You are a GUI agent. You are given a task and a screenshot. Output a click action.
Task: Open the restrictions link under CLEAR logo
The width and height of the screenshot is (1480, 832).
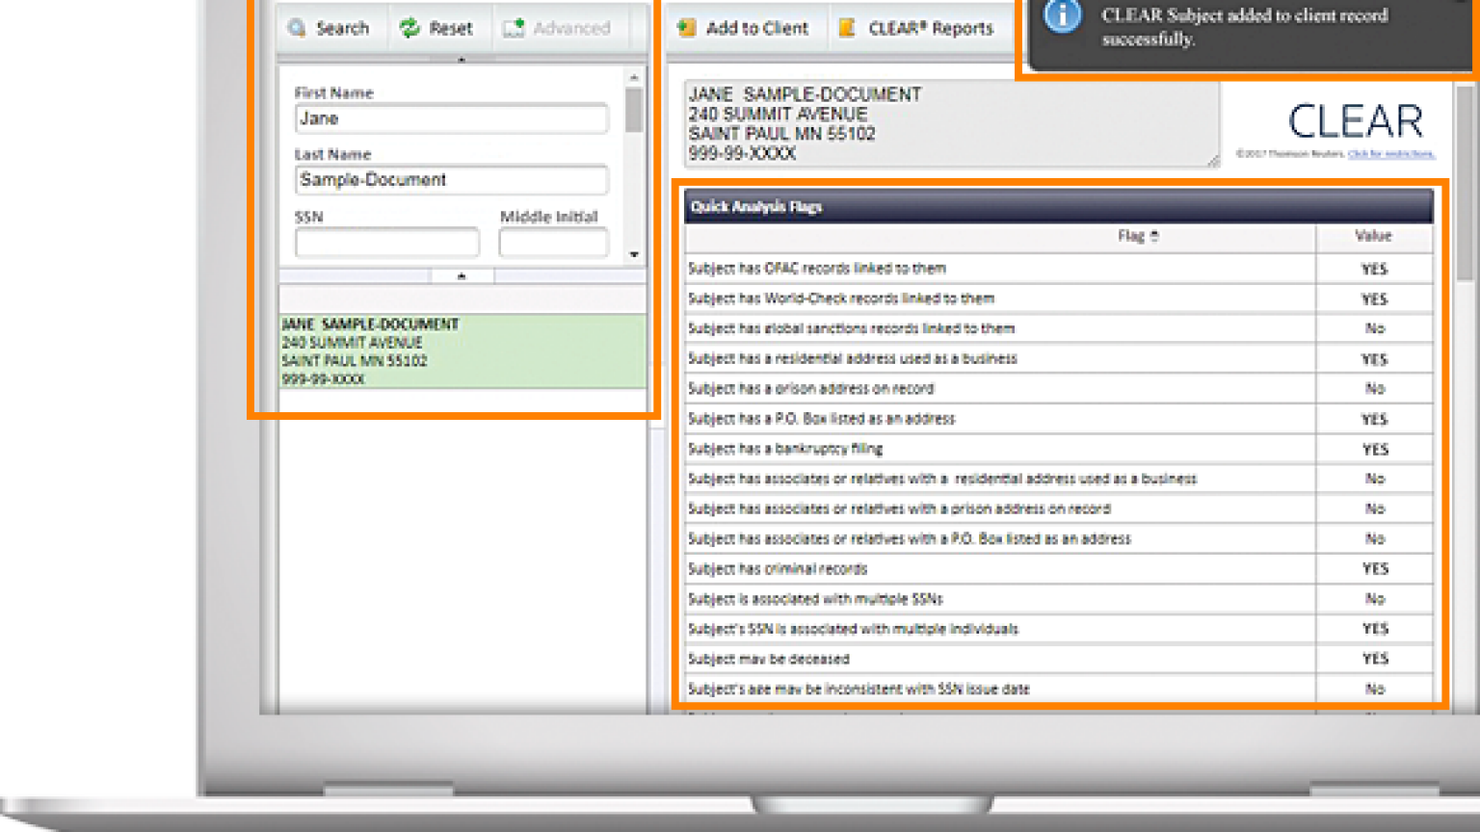[x=1390, y=154]
